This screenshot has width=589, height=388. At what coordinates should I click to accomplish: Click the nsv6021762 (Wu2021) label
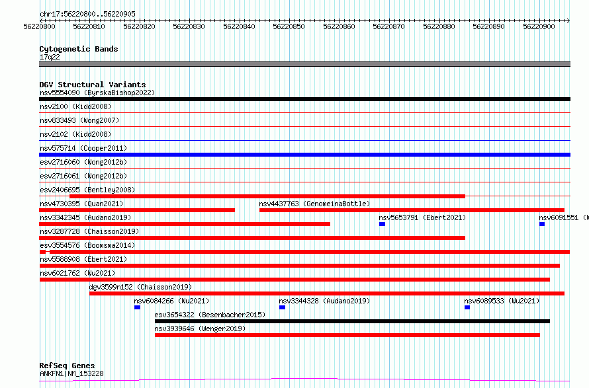tap(77, 273)
